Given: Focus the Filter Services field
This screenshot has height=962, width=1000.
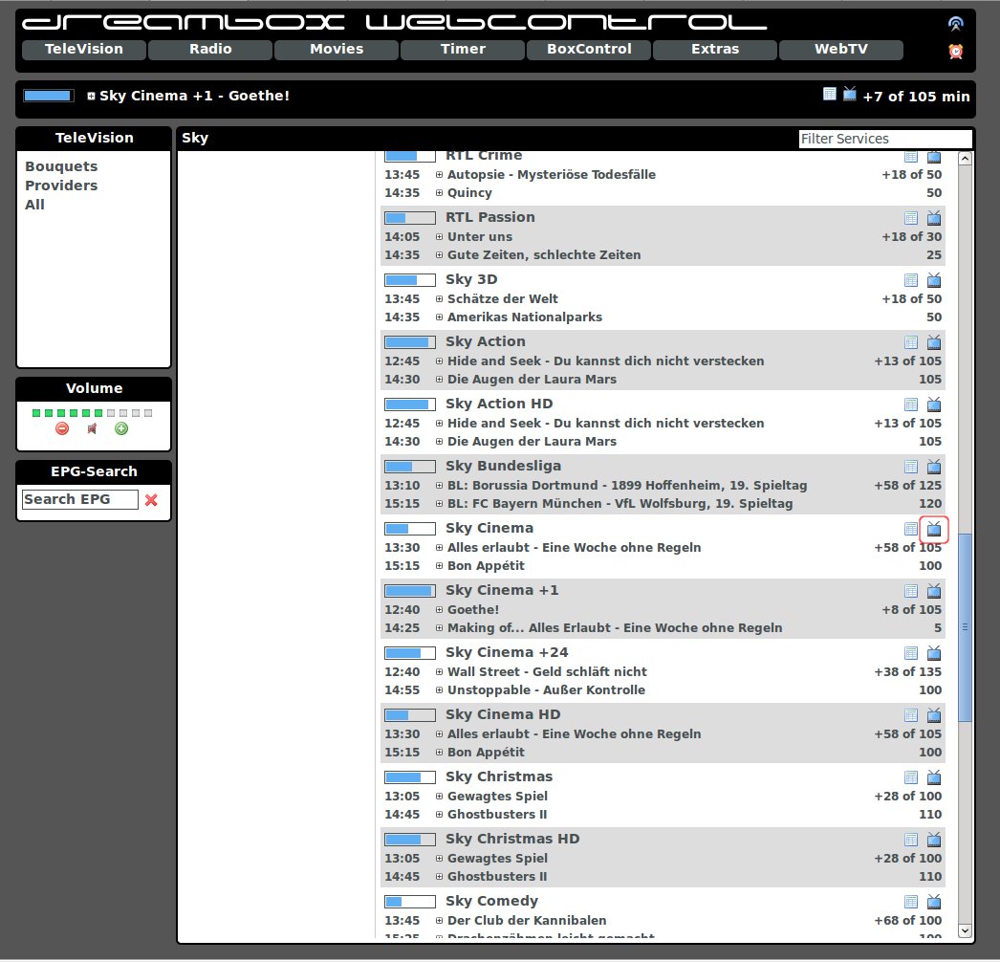Looking at the screenshot, I should 885,139.
